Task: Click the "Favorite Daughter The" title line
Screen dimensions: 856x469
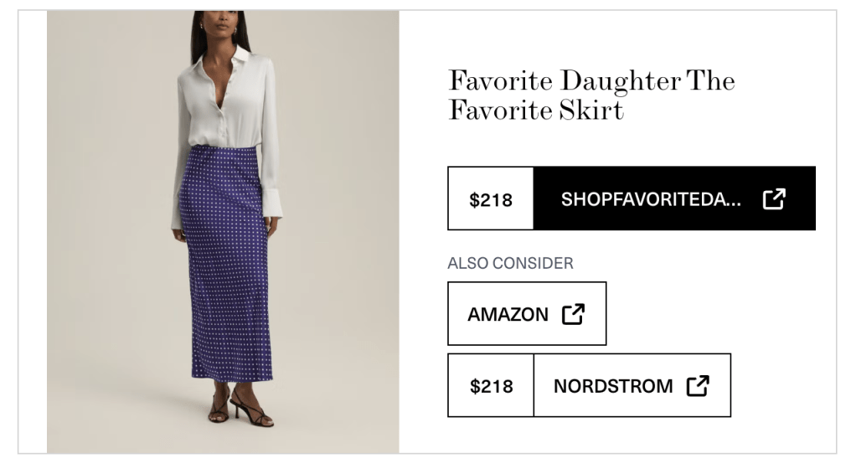Action: tap(591, 81)
